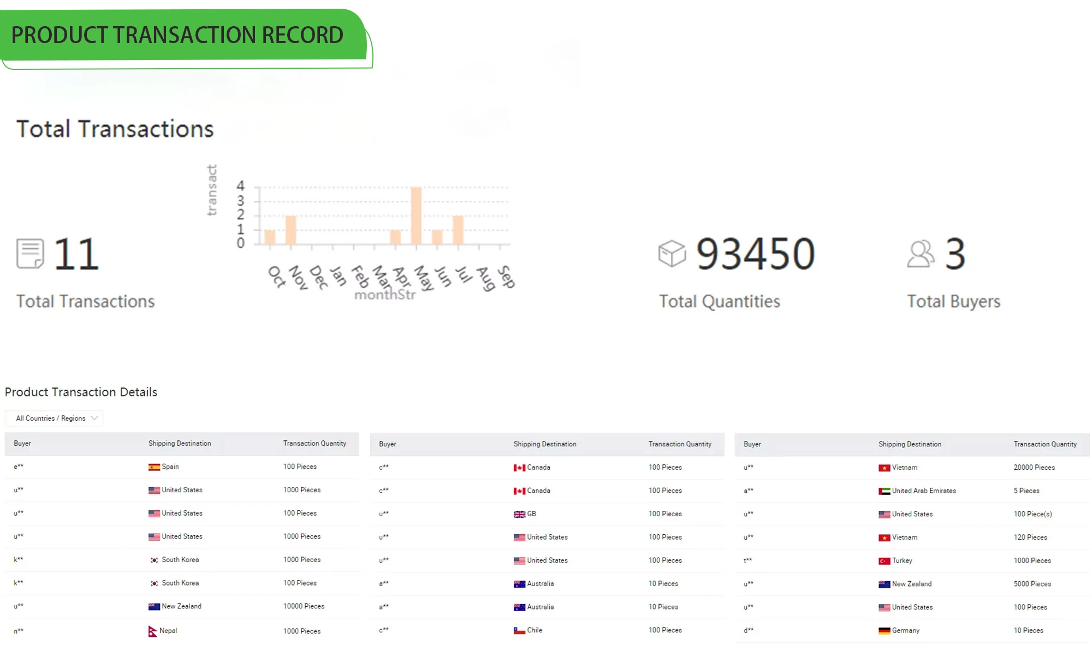
Task: Click the Germany flag icon
Action: point(884,631)
